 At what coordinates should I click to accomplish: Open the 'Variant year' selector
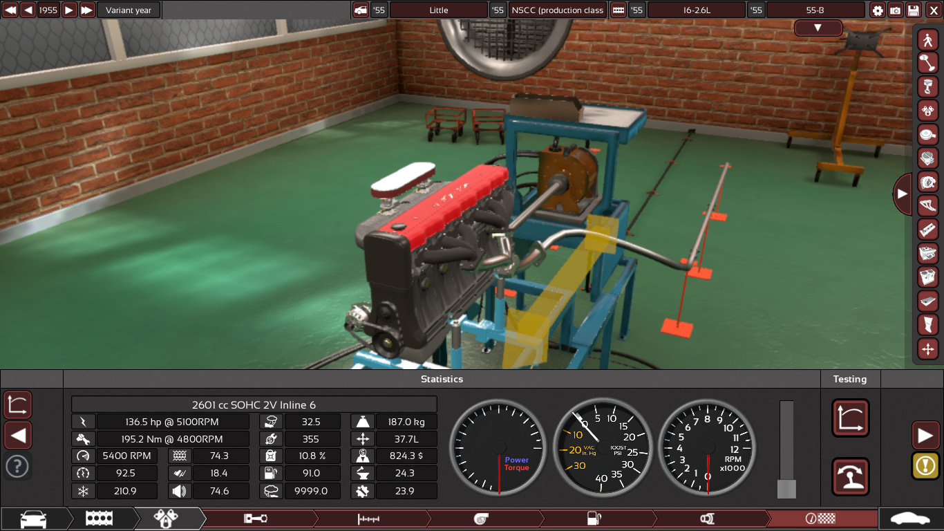[x=129, y=10]
